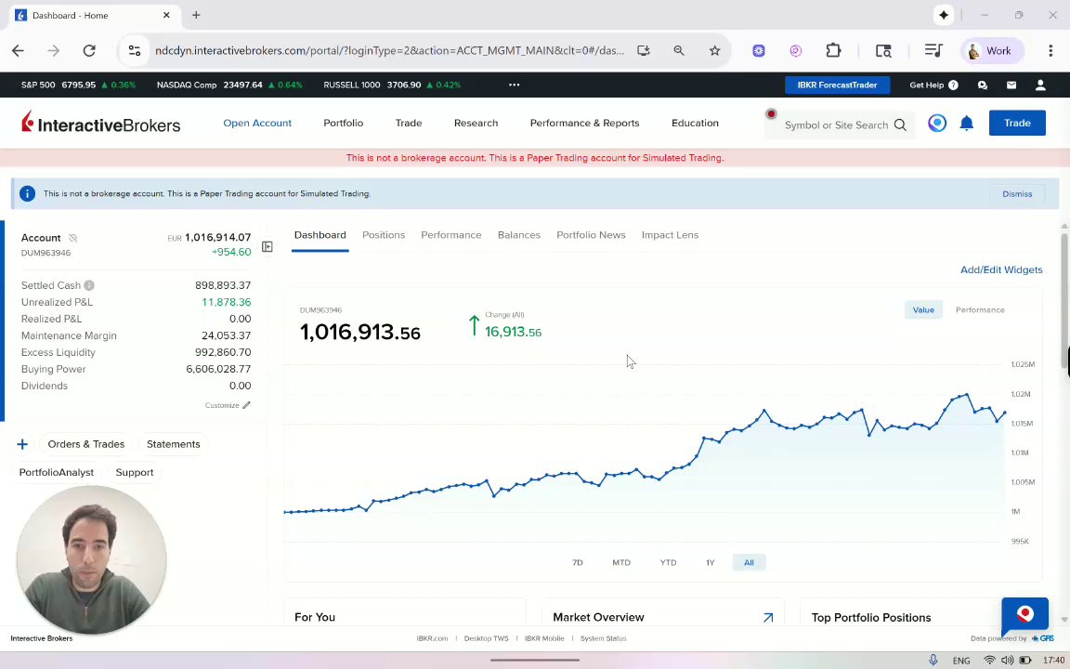Open the notifications bell

pyautogui.click(x=966, y=123)
